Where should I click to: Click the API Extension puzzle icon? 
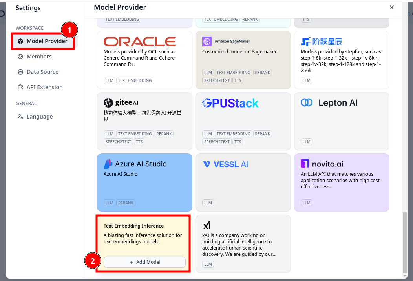[x=20, y=87]
